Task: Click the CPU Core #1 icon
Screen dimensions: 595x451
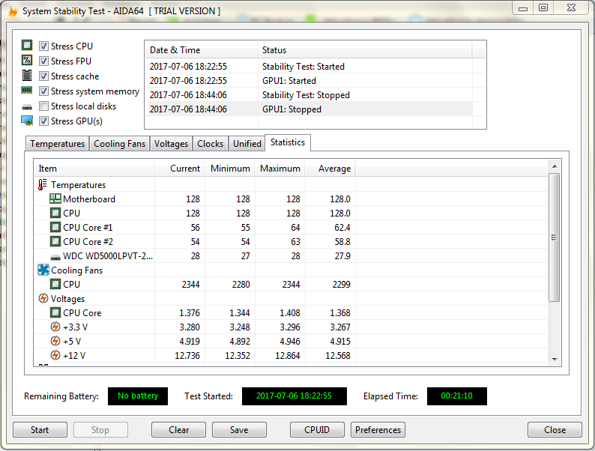Action: pos(55,227)
